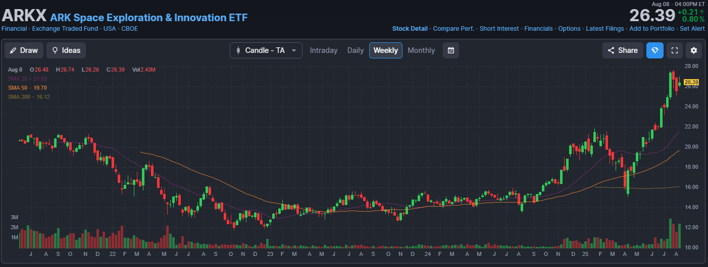Switch to Monthly timeframe
This screenshot has width=708, height=267.
pos(421,50)
